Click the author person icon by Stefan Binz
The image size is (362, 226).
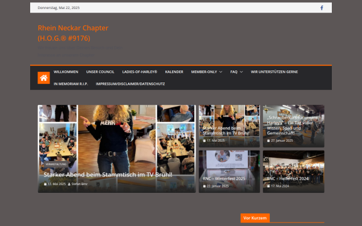point(69,184)
